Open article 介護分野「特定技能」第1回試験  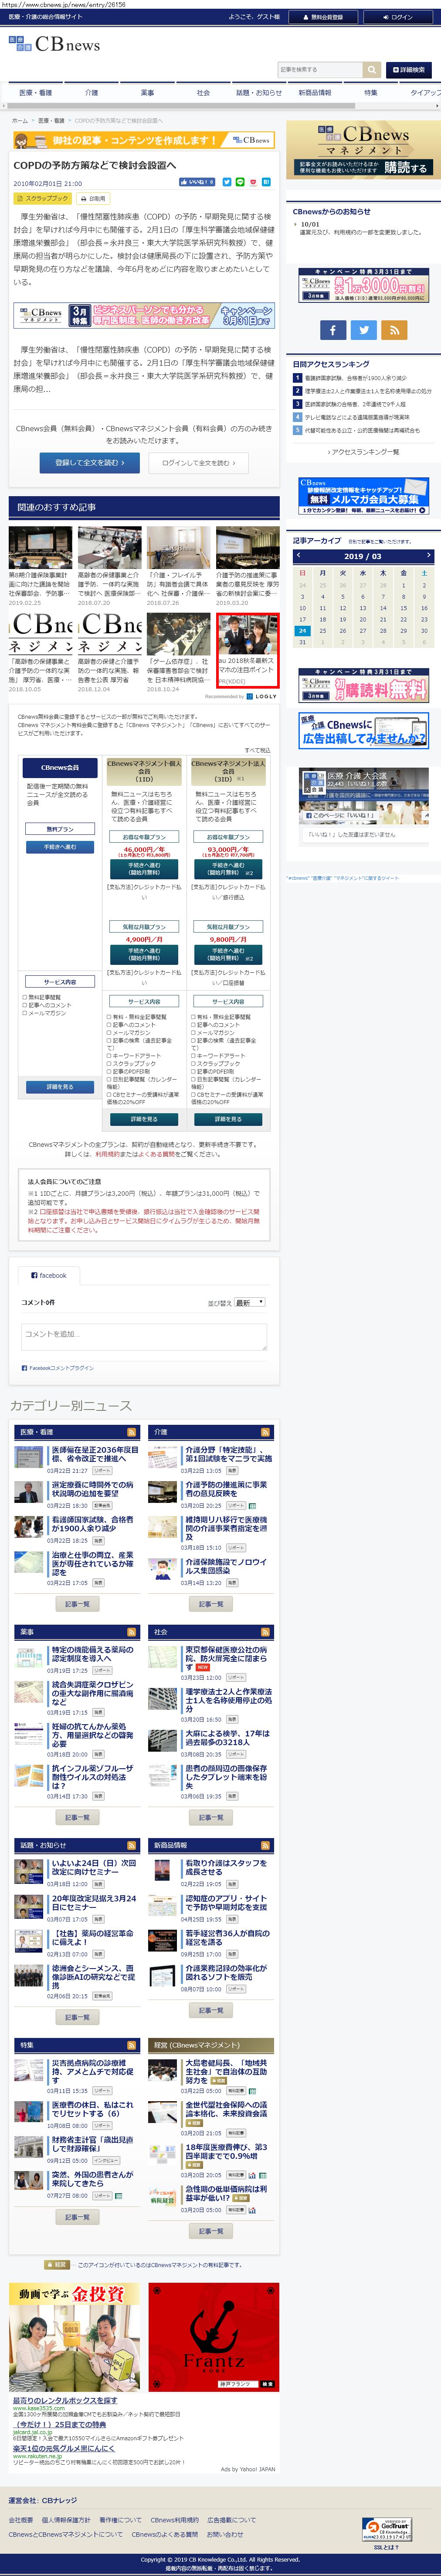[x=227, y=1454]
